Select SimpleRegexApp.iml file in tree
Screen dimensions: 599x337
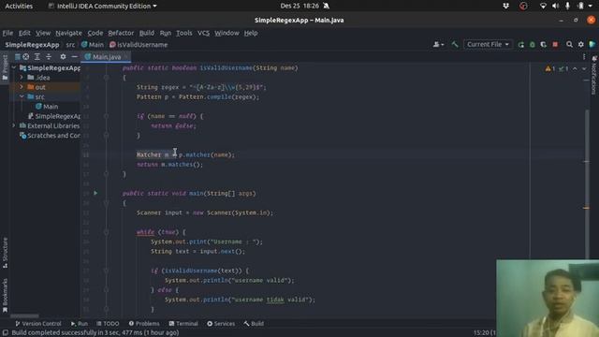pos(54,116)
